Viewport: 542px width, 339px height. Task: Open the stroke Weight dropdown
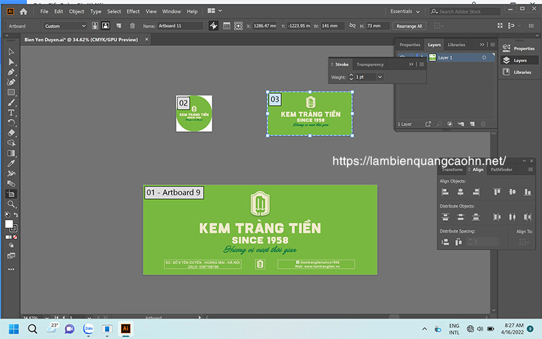[380, 77]
